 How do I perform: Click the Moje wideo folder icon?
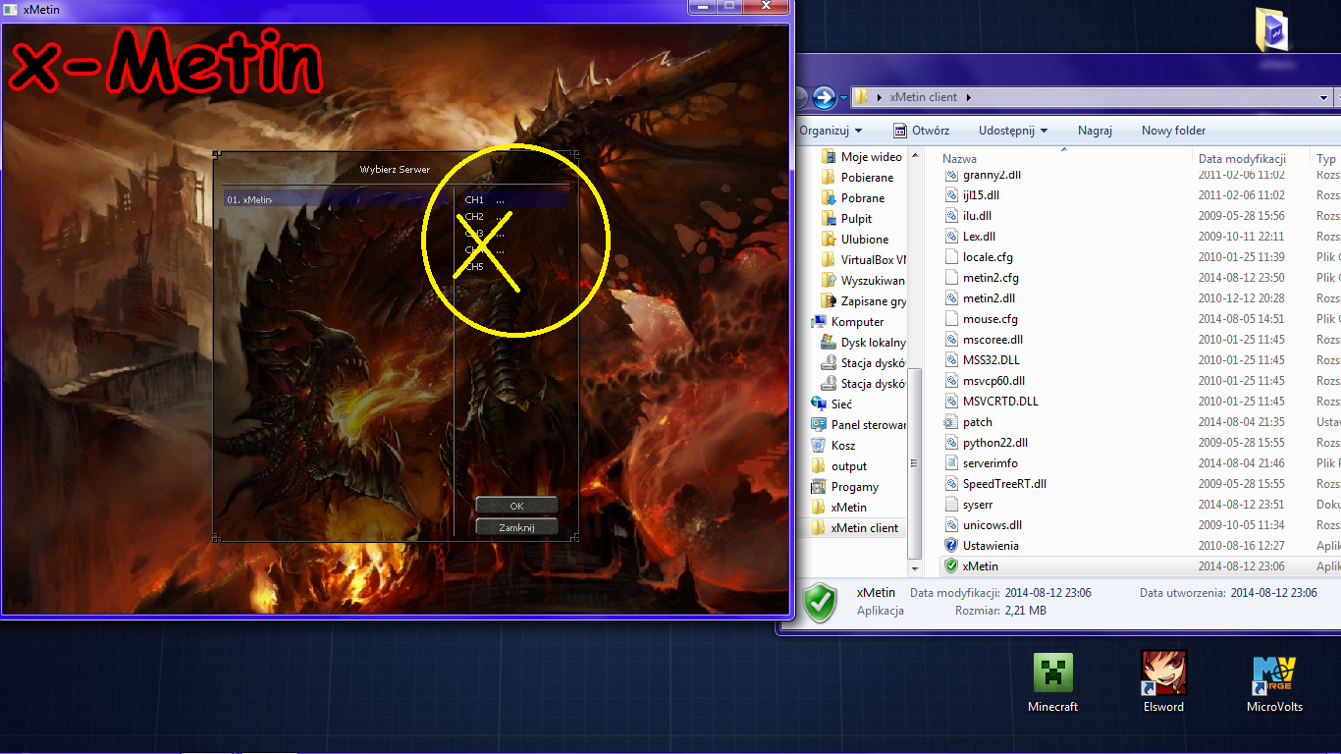[x=829, y=157]
